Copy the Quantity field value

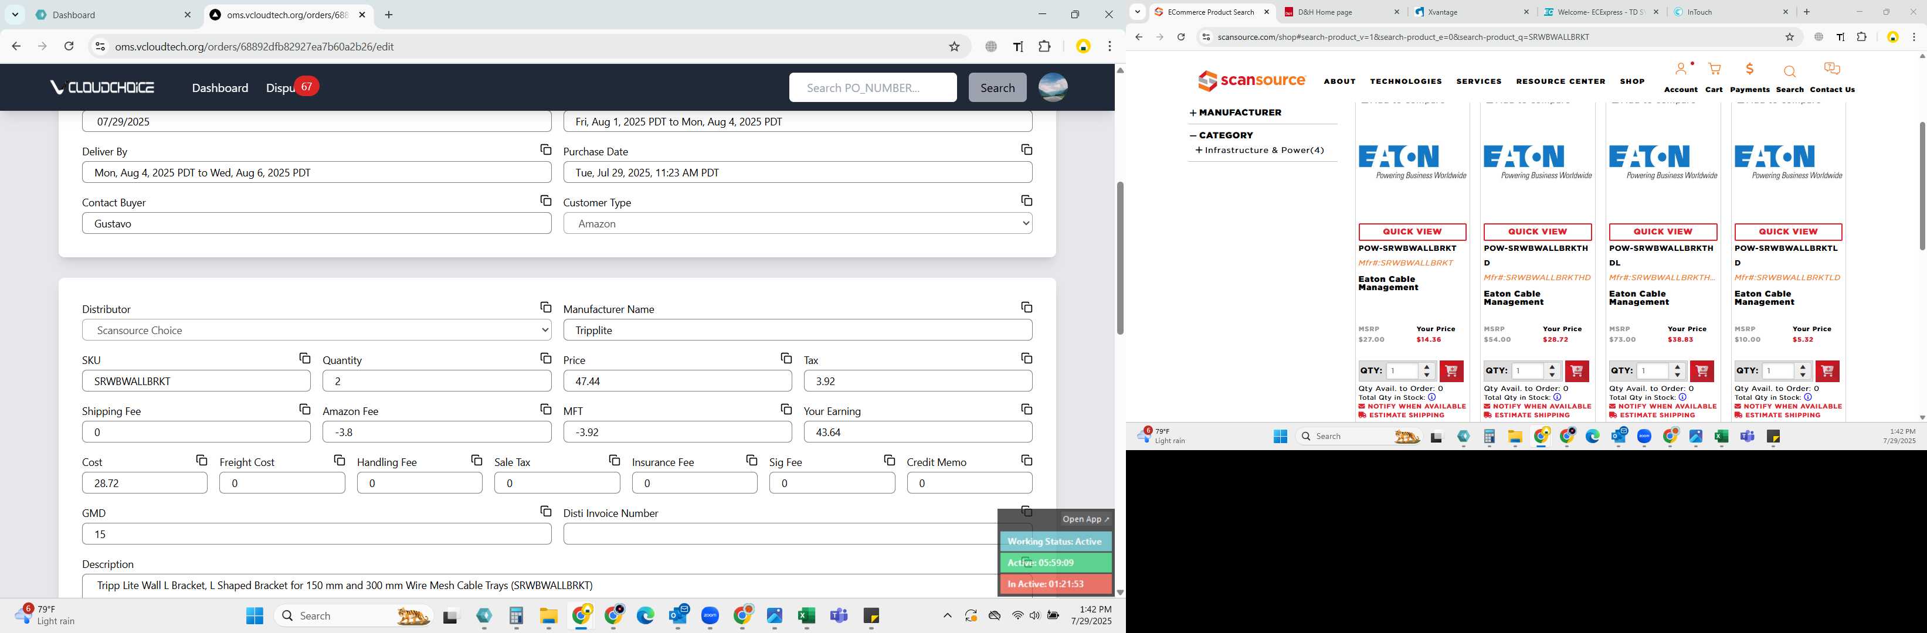[x=545, y=359]
